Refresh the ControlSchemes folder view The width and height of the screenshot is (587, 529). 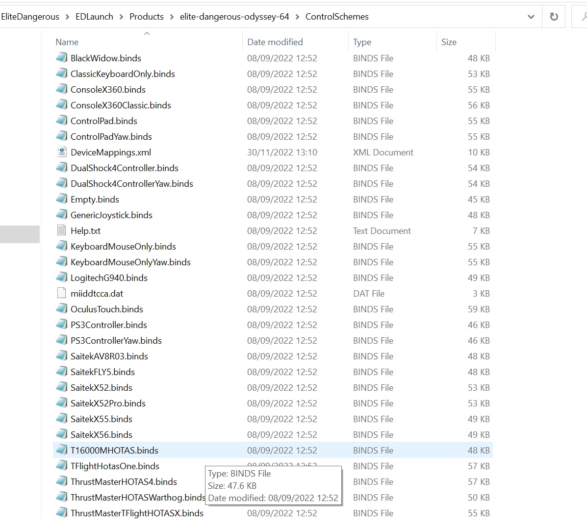pos(554,17)
